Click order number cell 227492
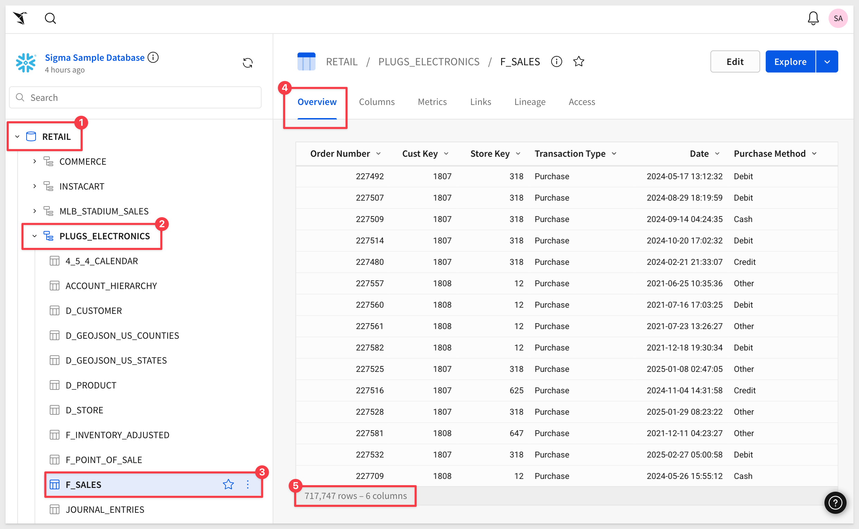The height and width of the screenshot is (529, 859). pos(370,176)
